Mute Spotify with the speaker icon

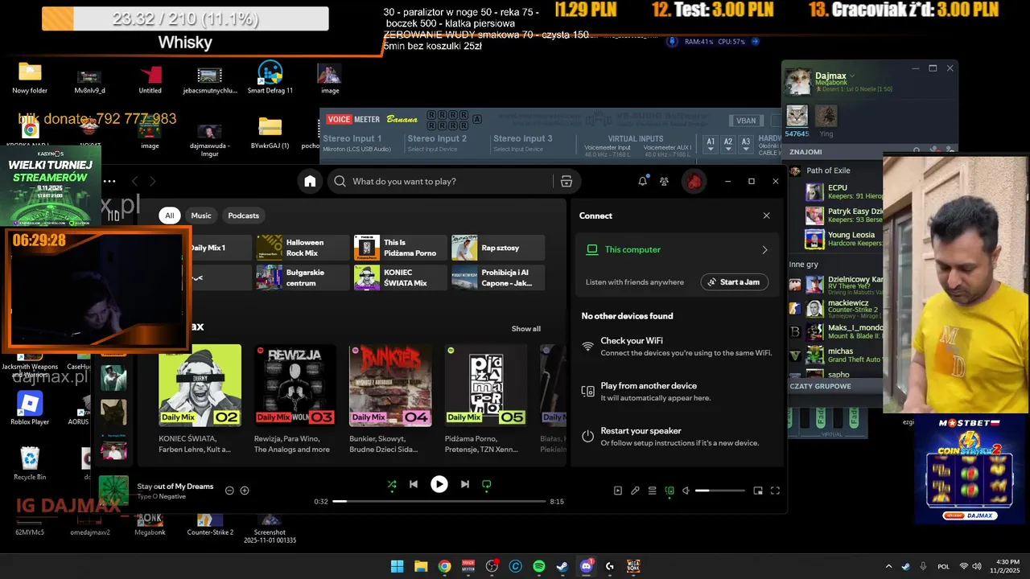pyautogui.click(x=686, y=491)
